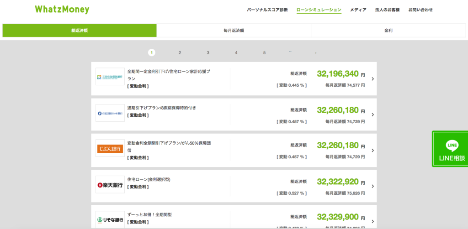
Task: Switch to 毎月返済額 sort tab
Action: (x=234, y=31)
